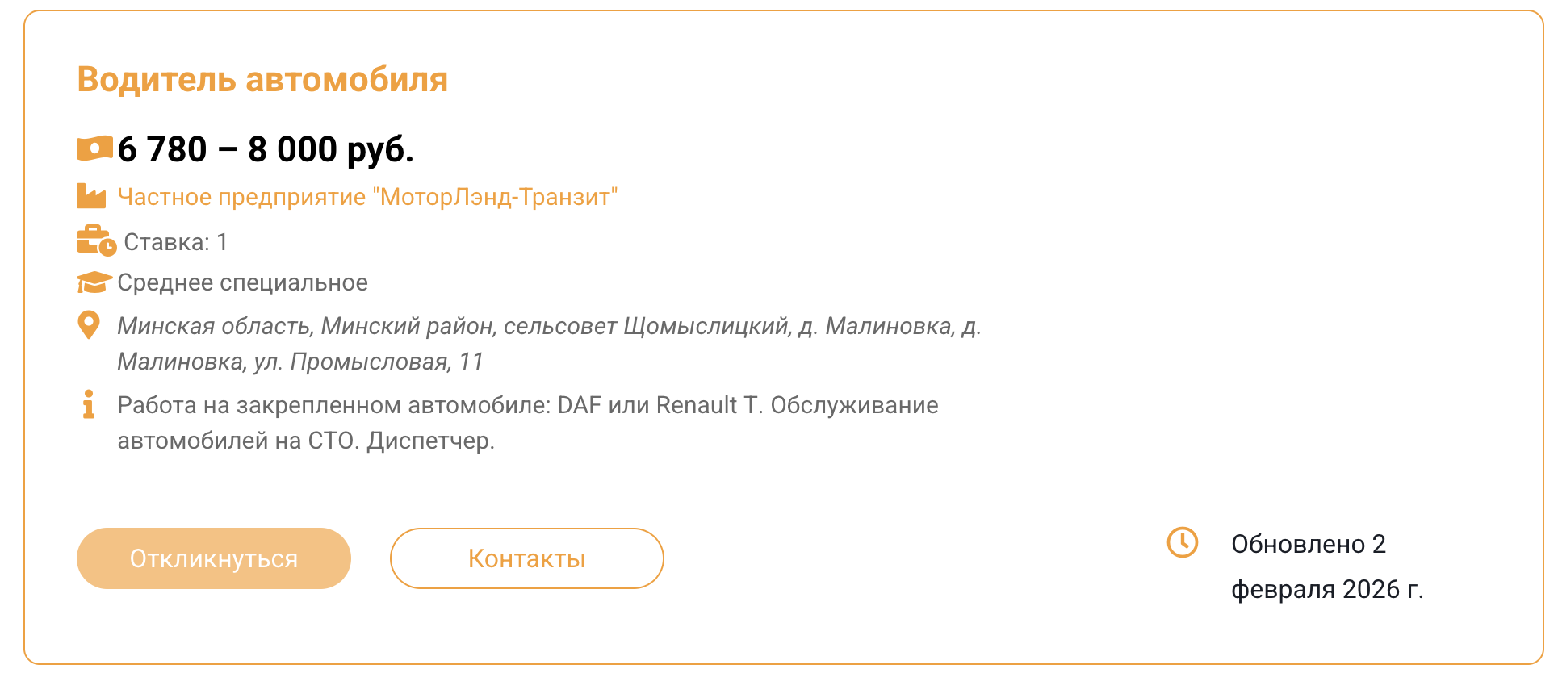Click the info 'i' icon
The image size is (1558, 673).
coord(89,404)
